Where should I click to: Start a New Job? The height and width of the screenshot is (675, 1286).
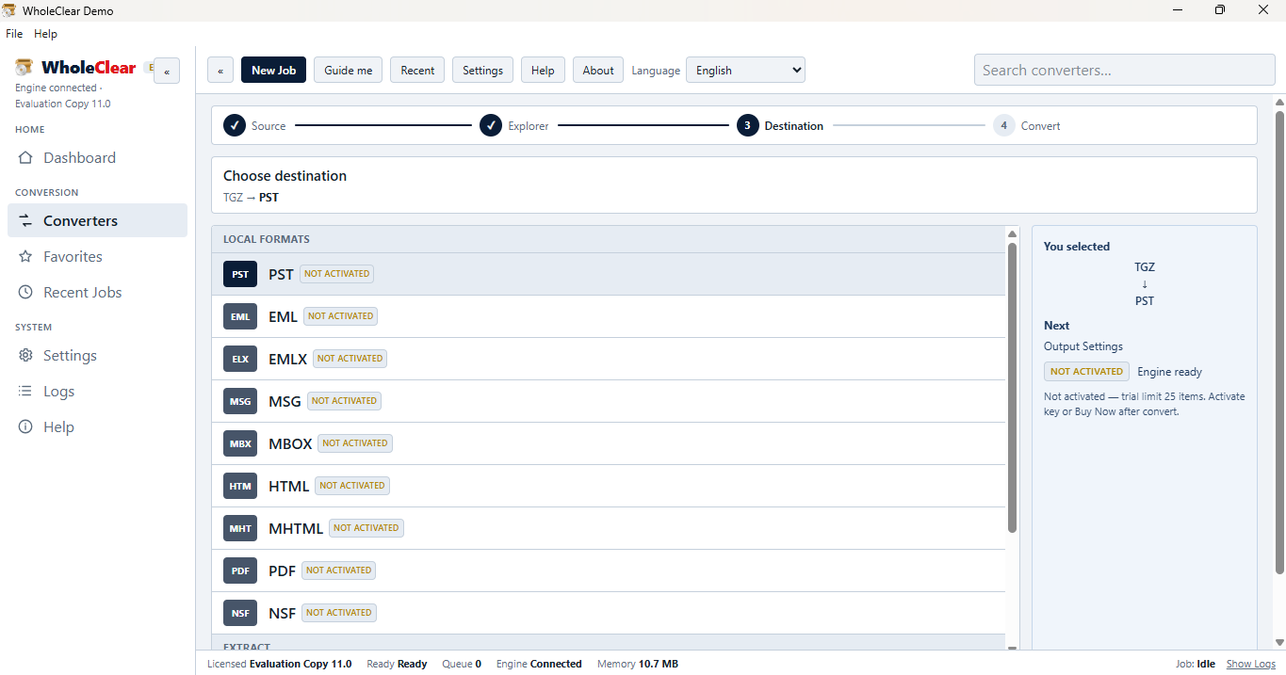[273, 71]
